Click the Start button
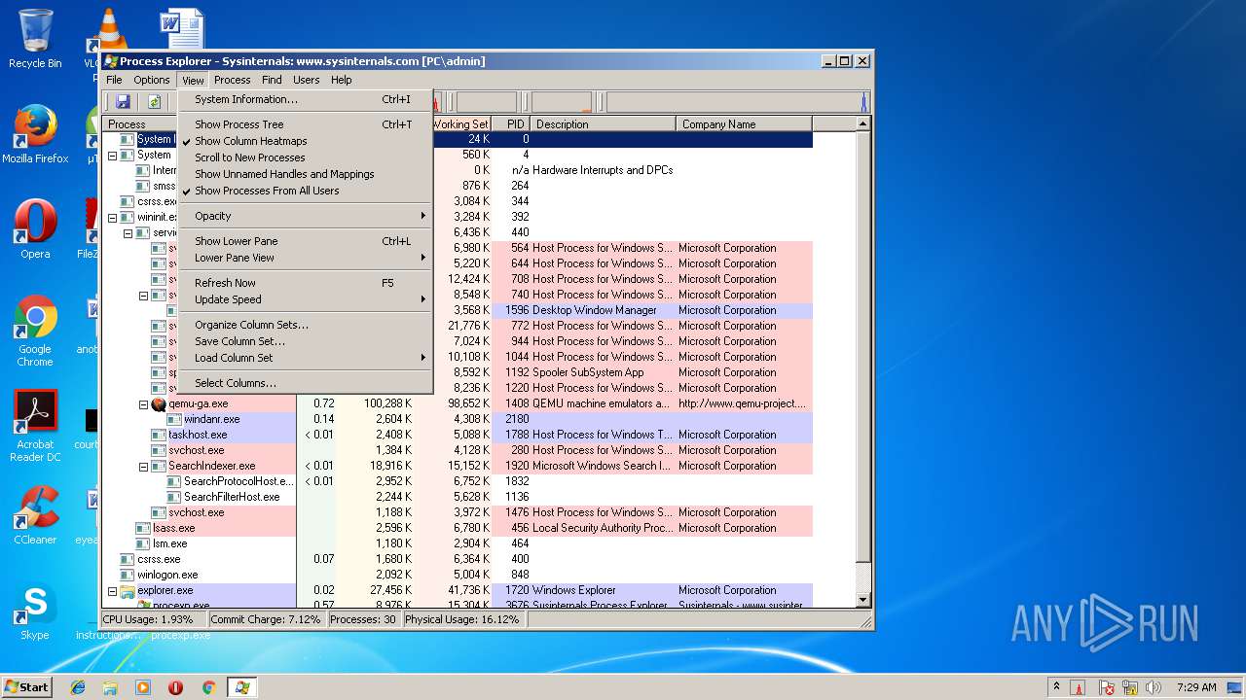 [26, 687]
